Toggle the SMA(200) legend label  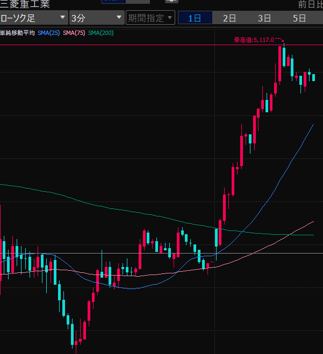coord(101,33)
